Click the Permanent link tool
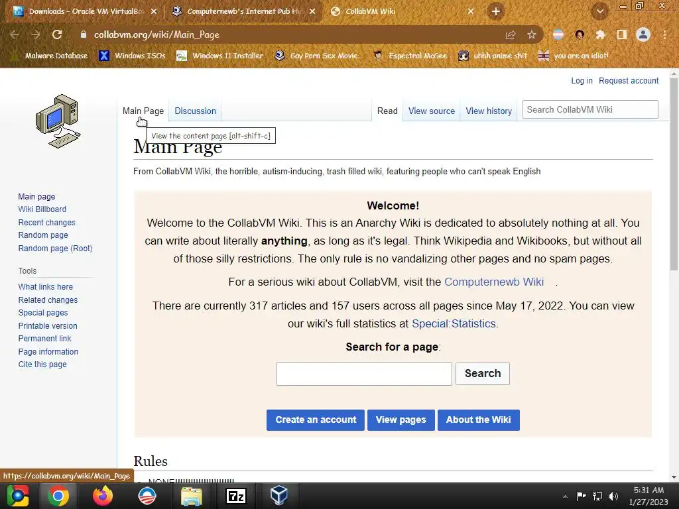679x509 pixels. click(x=44, y=339)
